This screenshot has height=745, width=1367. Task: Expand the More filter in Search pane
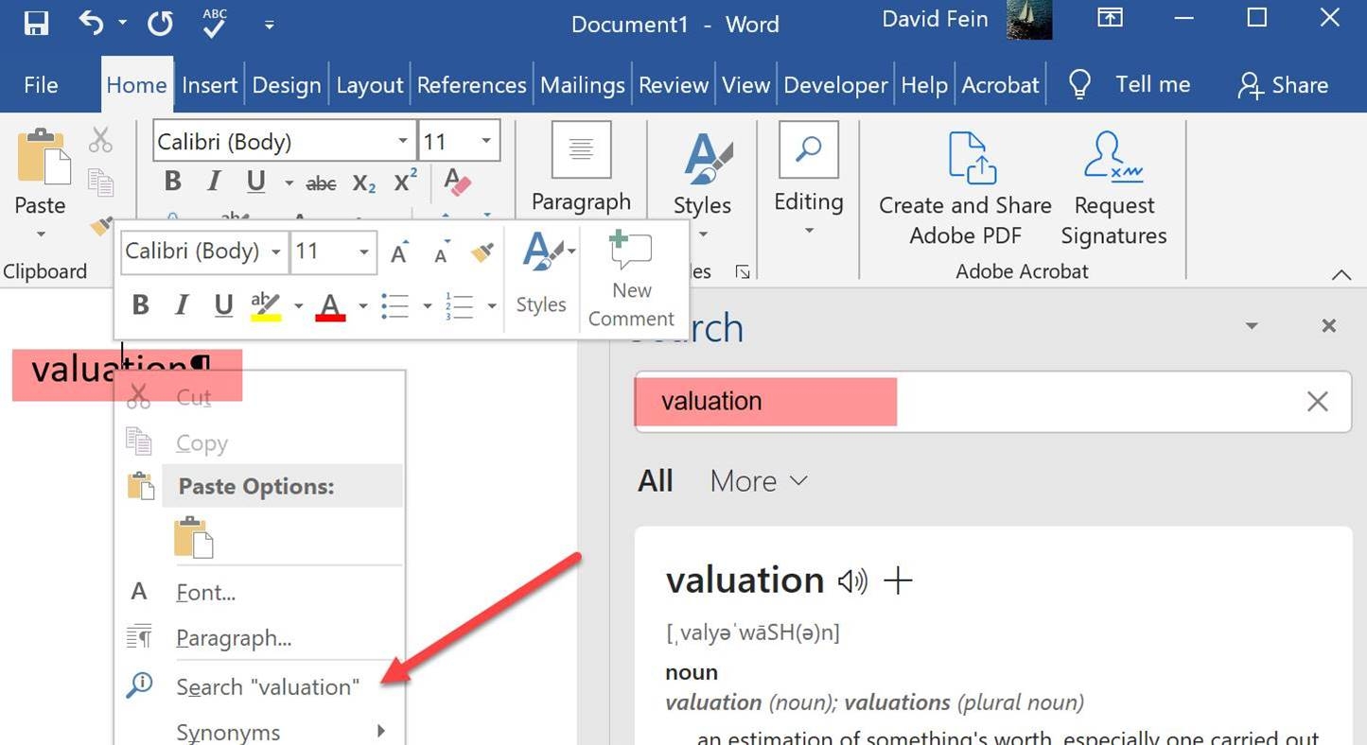click(757, 480)
